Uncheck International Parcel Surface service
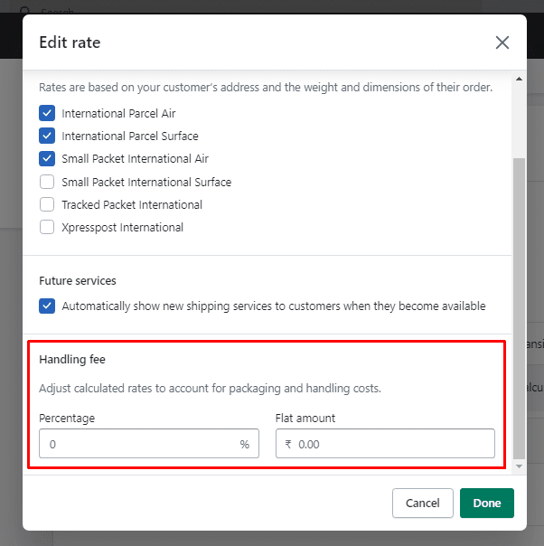The image size is (544, 546). point(47,136)
